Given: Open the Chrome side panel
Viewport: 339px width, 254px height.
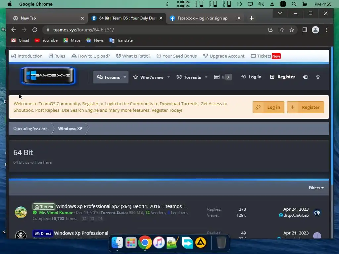Looking at the screenshot, I should tap(305, 30).
